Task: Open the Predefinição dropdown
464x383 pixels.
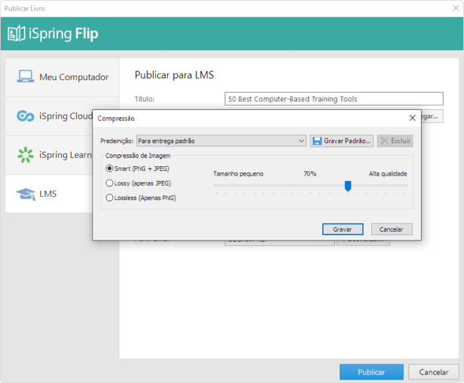Action: coord(221,140)
